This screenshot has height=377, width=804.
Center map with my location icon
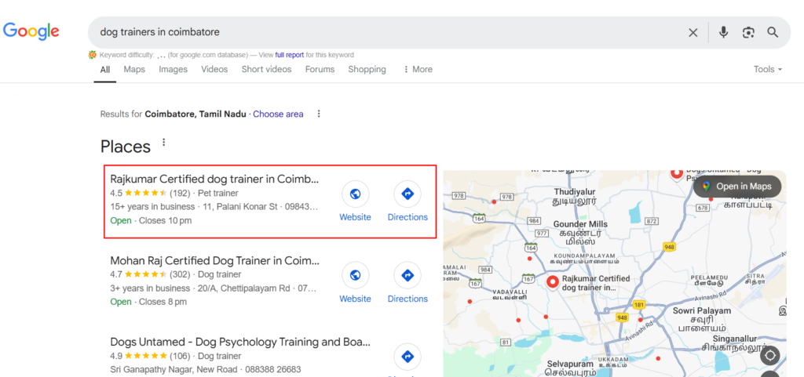(770, 356)
